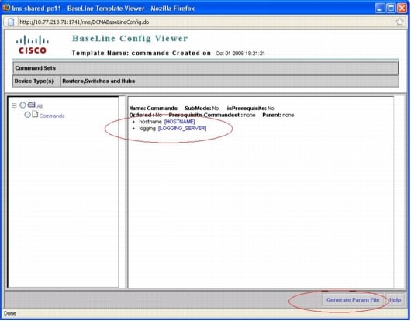Click the All folder icon
The height and width of the screenshot is (321, 411).
click(x=32, y=105)
